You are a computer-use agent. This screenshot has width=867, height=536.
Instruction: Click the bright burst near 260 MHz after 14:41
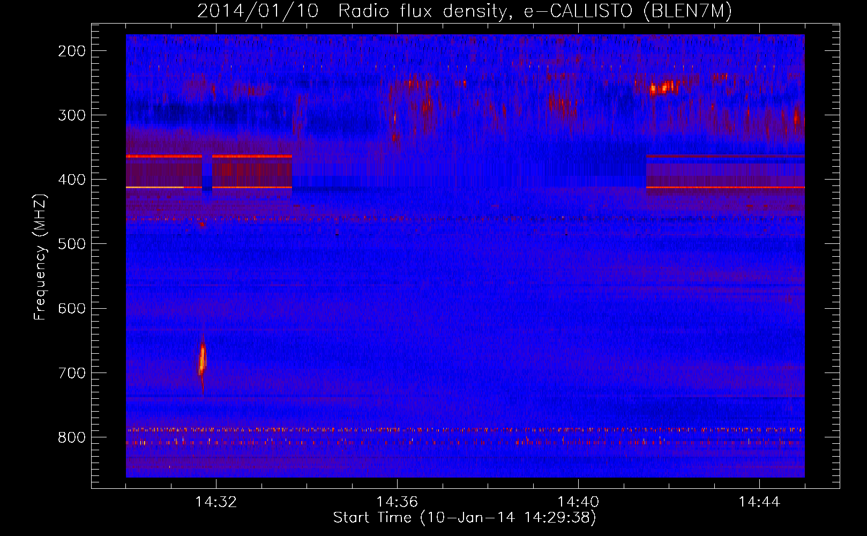tap(663, 87)
